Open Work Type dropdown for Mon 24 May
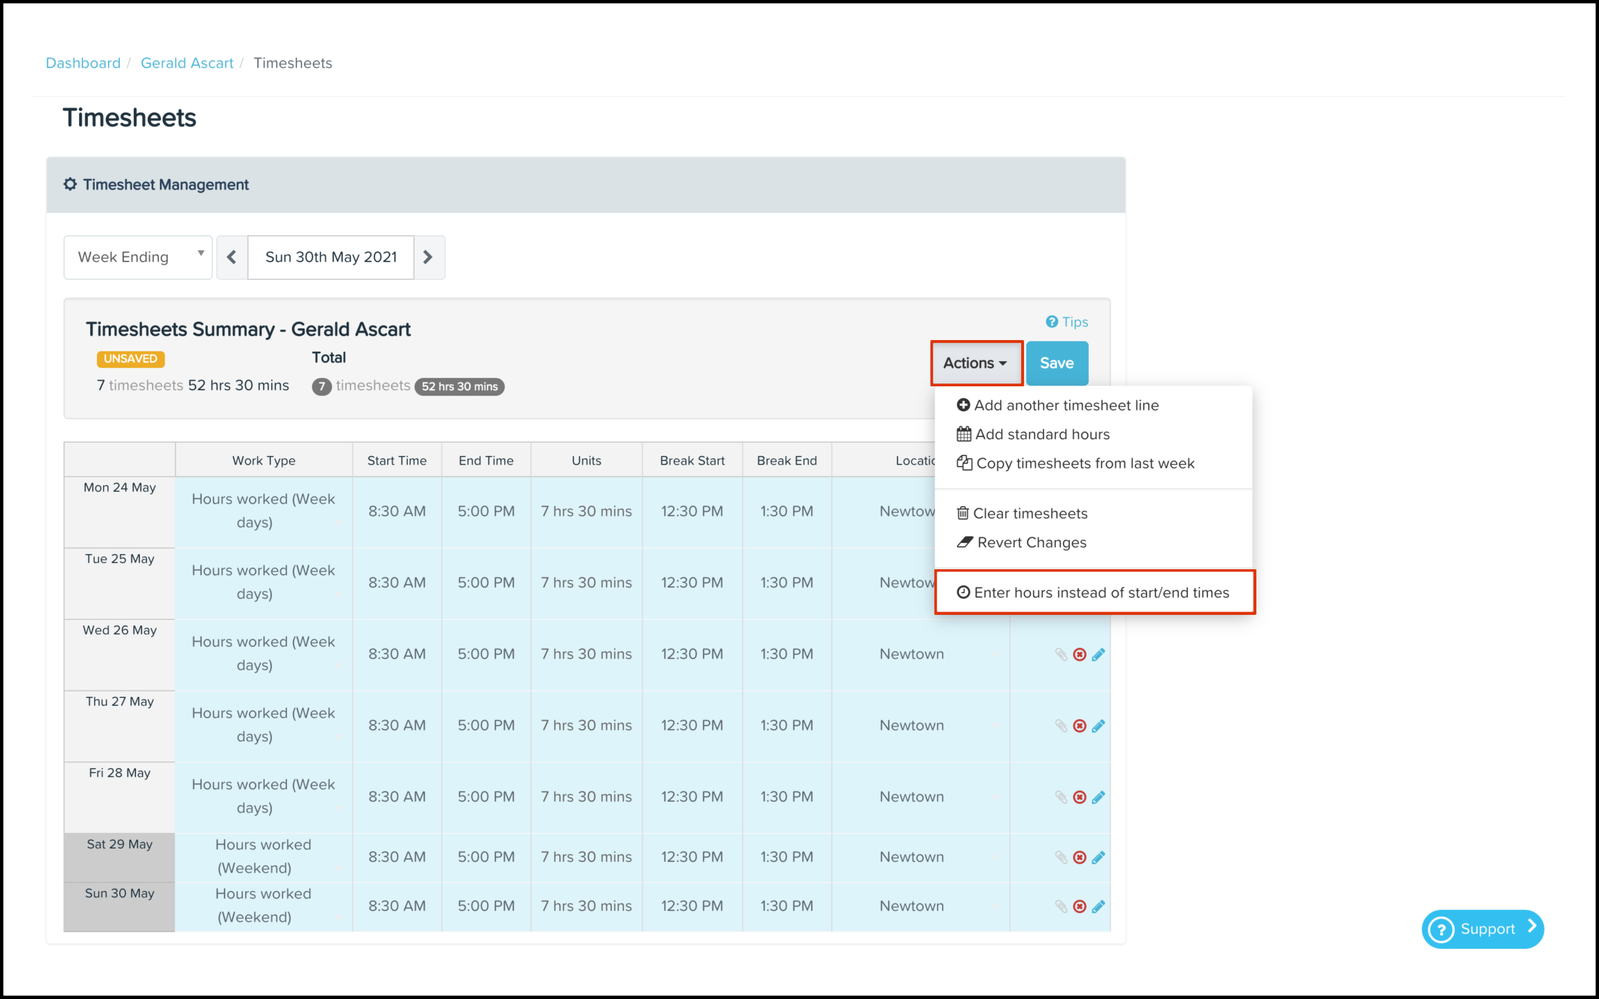Image resolution: width=1599 pixels, height=999 pixels. coord(264,511)
